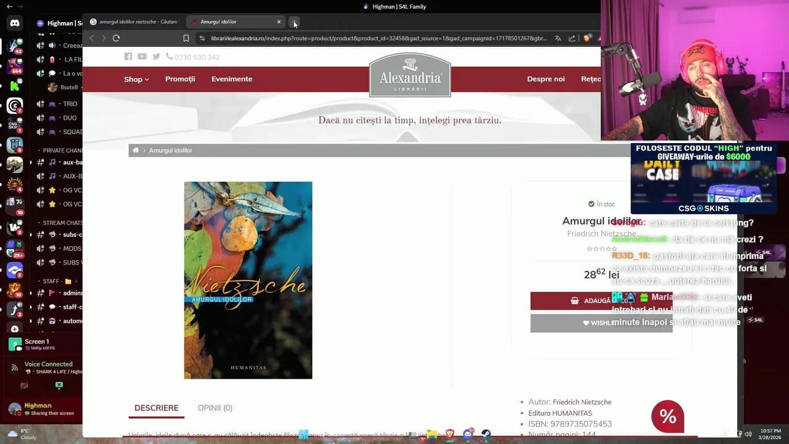
Task: Share page via address bar icon
Action: 572,38
